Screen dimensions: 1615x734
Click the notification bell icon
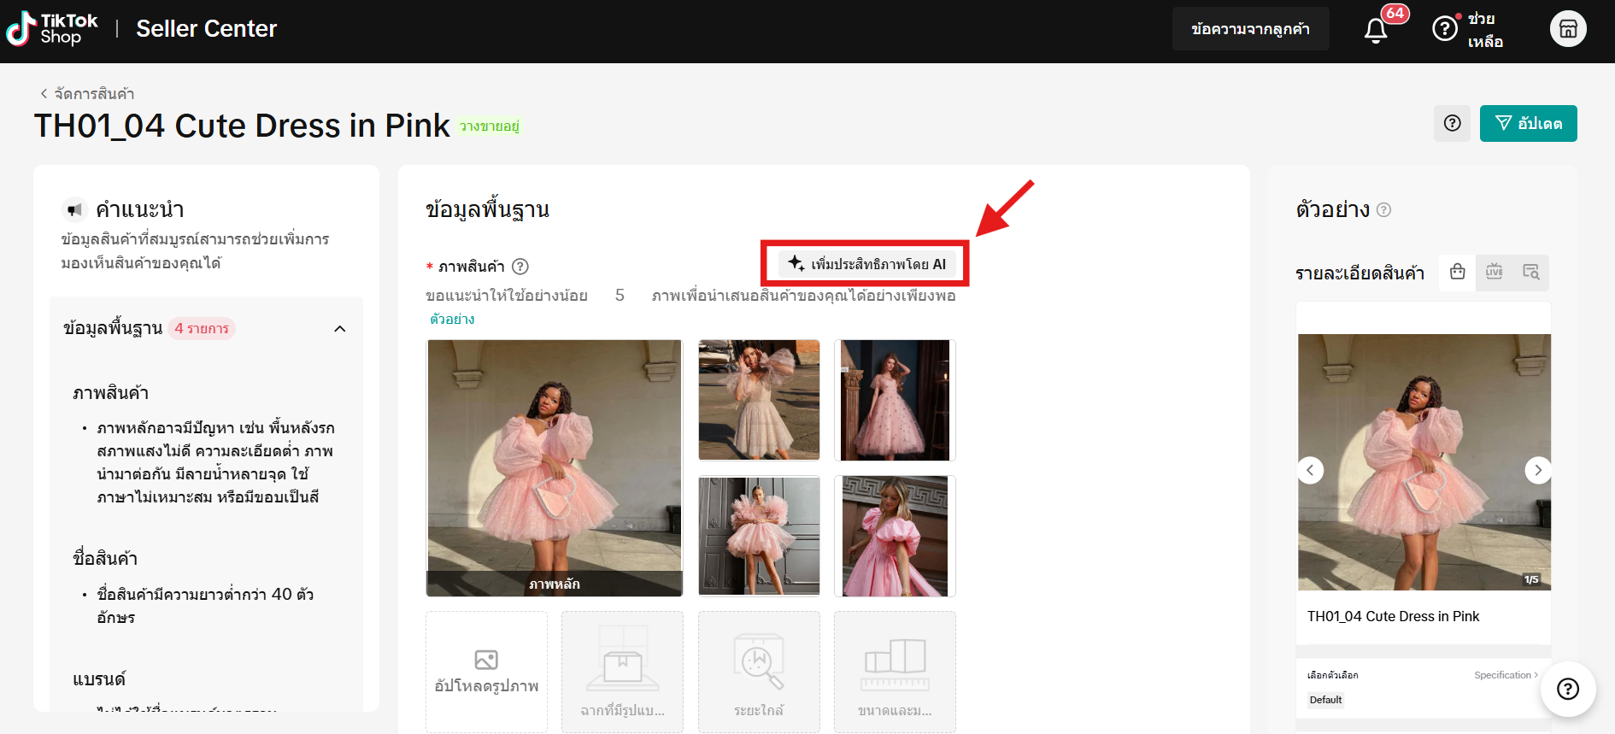coord(1376,30)
